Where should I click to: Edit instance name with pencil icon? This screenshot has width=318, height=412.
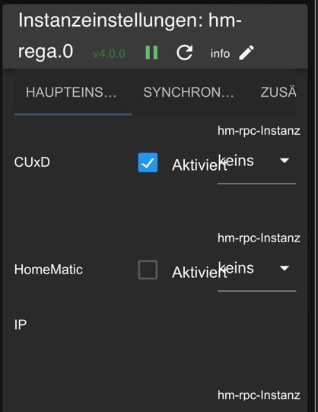tap(246, 53)
